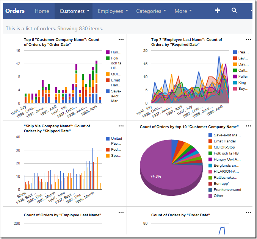The height and width of the screenshot is (239, 257).
Task: Open three-dot menu of Ship Via Company chart
Action: click(121, 126)
